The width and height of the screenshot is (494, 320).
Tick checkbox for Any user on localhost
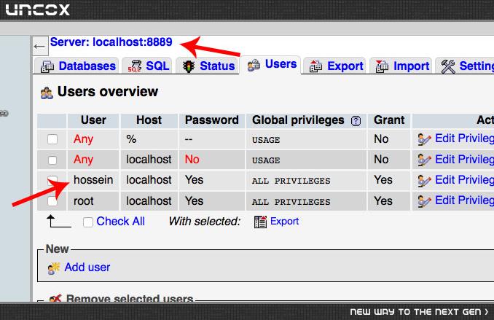[52, 160]
